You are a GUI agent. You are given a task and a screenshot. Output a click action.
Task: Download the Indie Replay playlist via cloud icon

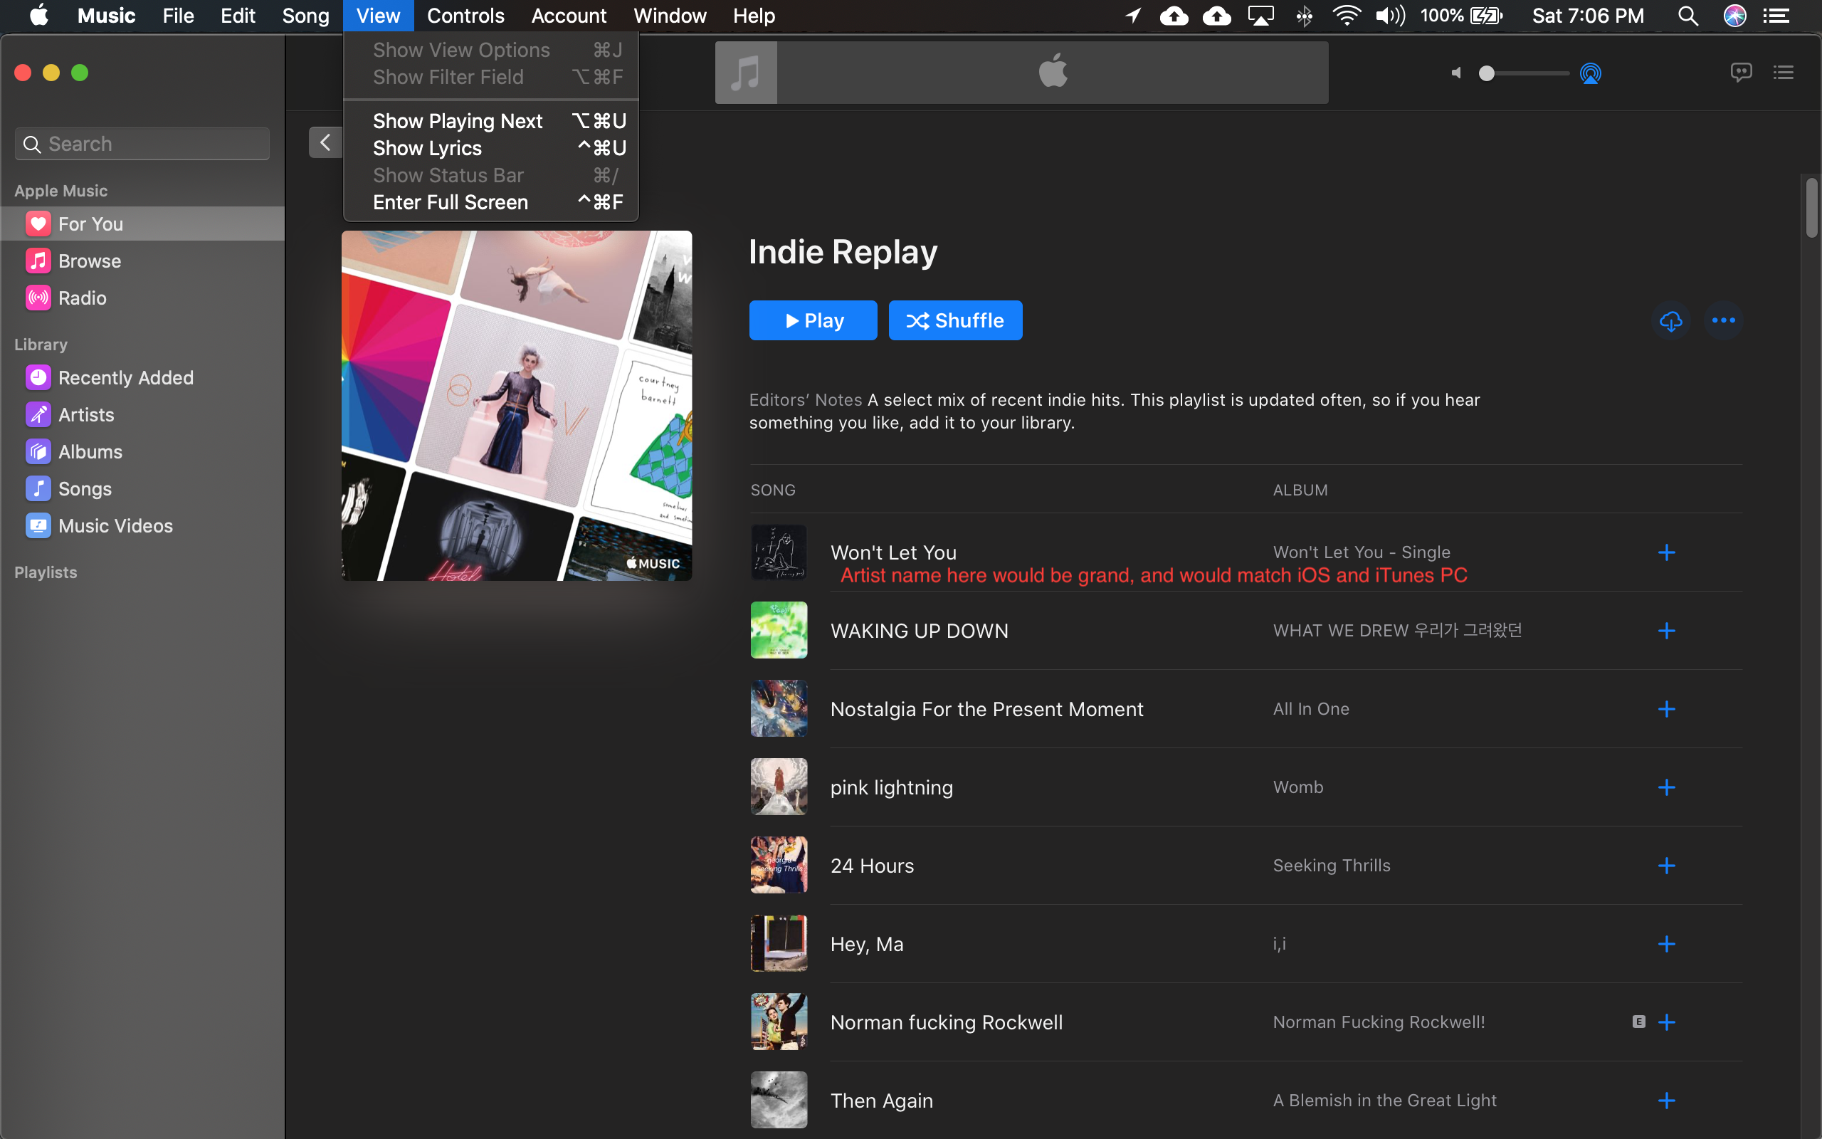[1670, 321]
